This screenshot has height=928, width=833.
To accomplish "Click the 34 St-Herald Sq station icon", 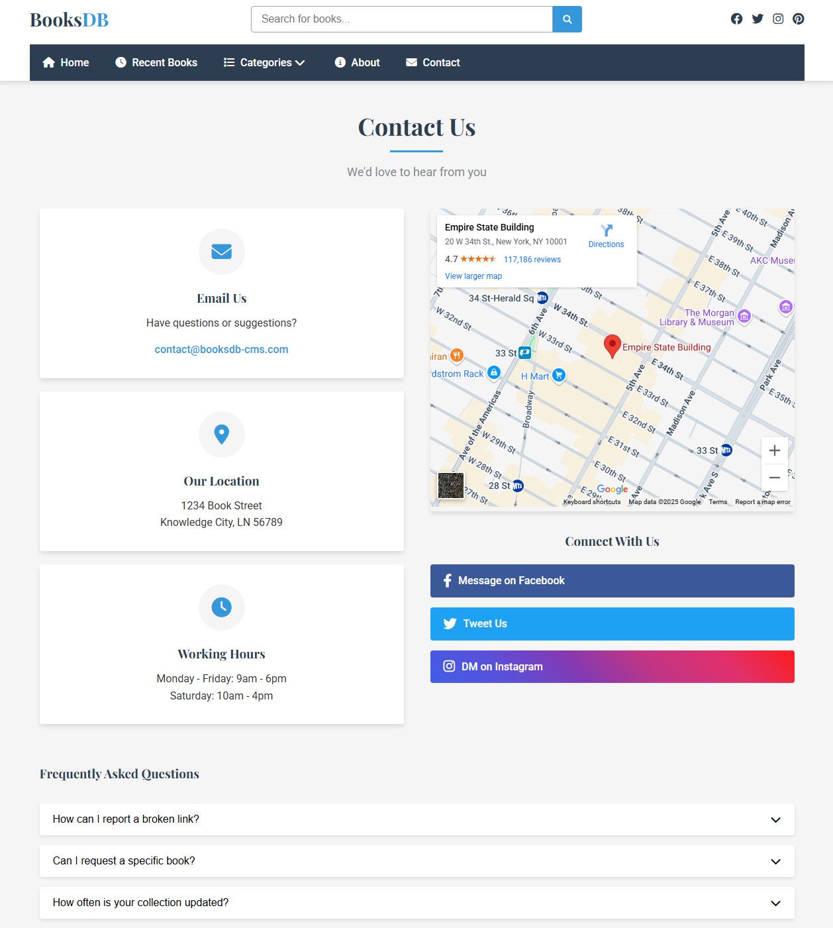I will 542,298.
